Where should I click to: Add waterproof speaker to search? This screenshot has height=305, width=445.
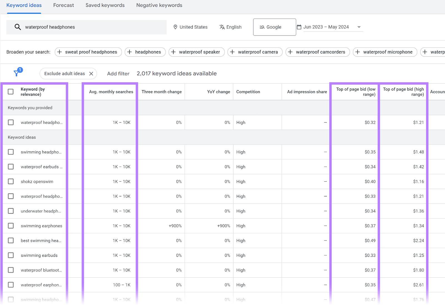(197, 52)
